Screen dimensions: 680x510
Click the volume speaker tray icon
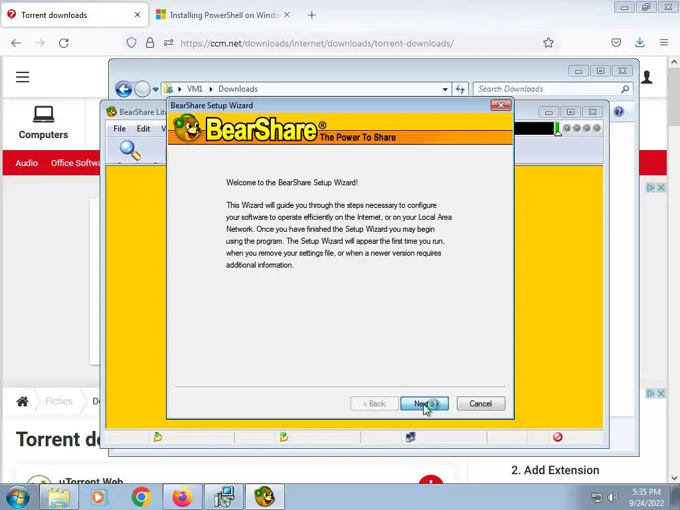click(613, 497)
